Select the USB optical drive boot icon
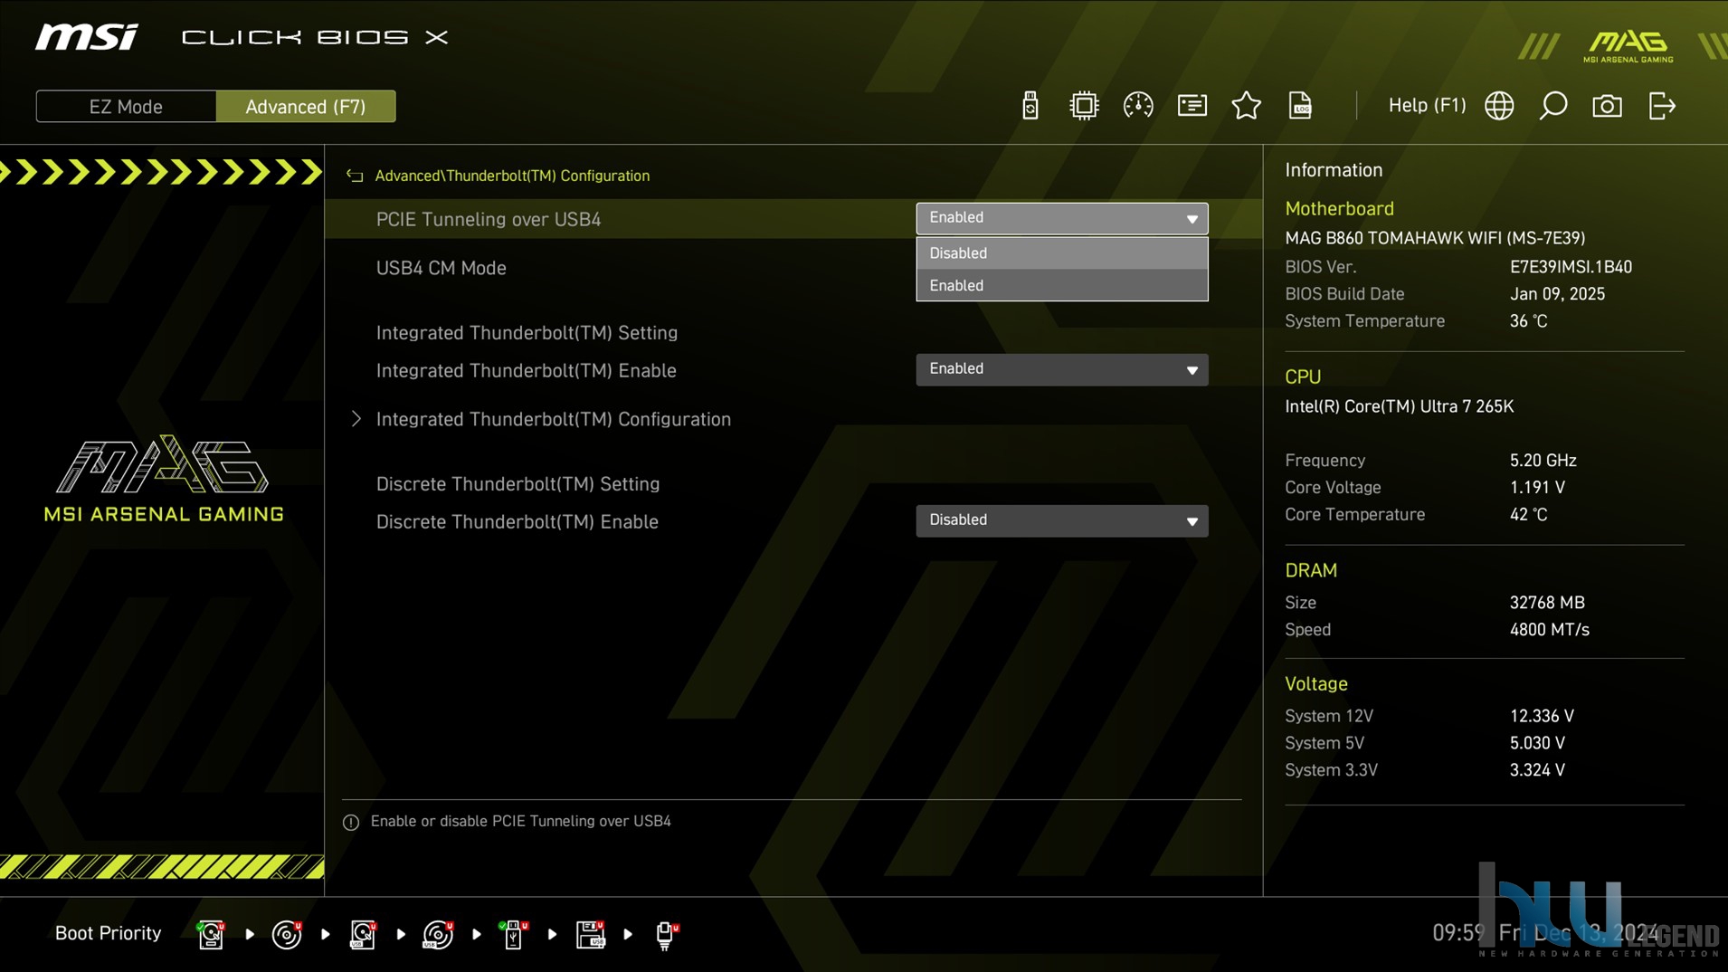This screenshot has width=1728, height=972. [438, 934]
